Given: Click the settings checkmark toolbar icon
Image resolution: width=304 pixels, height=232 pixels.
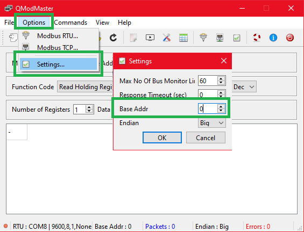Looking at the screenshot, I should [x=237, y=38].
